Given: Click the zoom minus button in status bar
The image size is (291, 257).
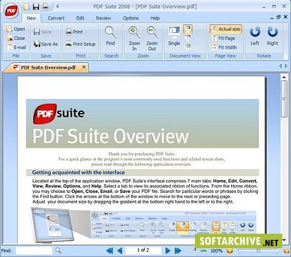Looking at the screenshot, I should (x=230, y=251).
